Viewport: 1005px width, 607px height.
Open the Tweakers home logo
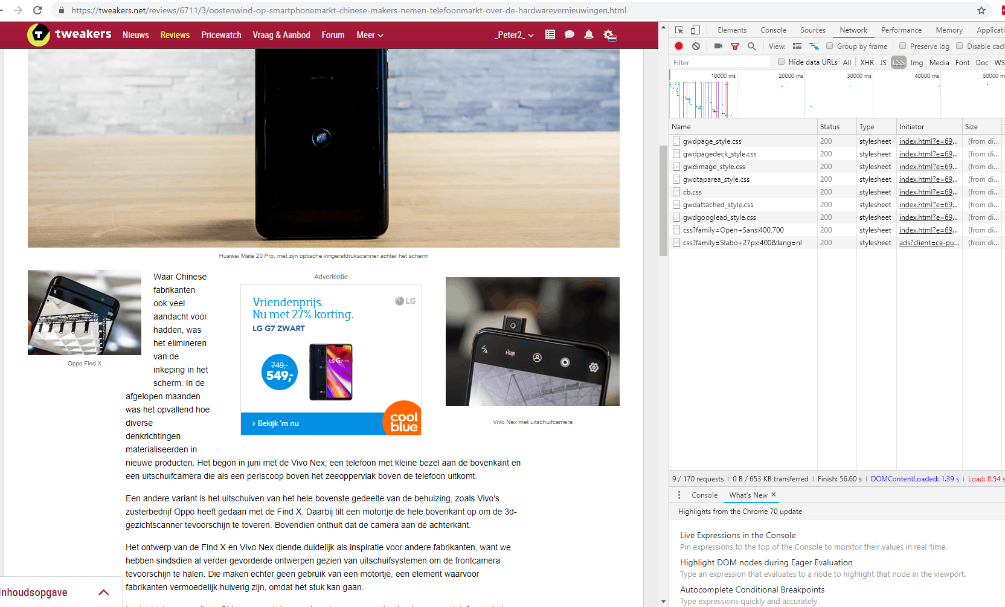tap(69, 34)
